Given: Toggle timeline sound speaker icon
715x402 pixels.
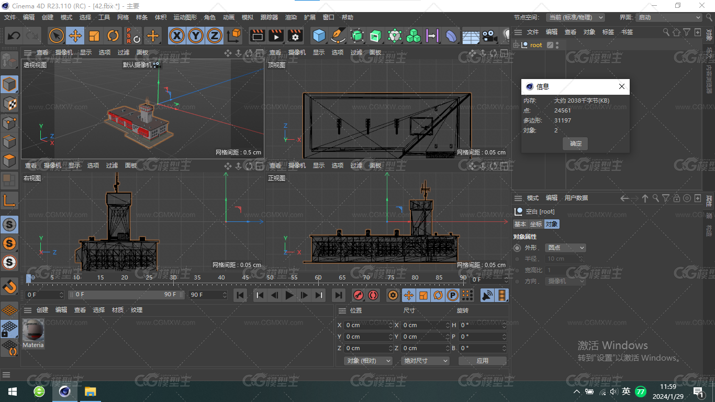Looking at the screenshot, I should [487, 295].
